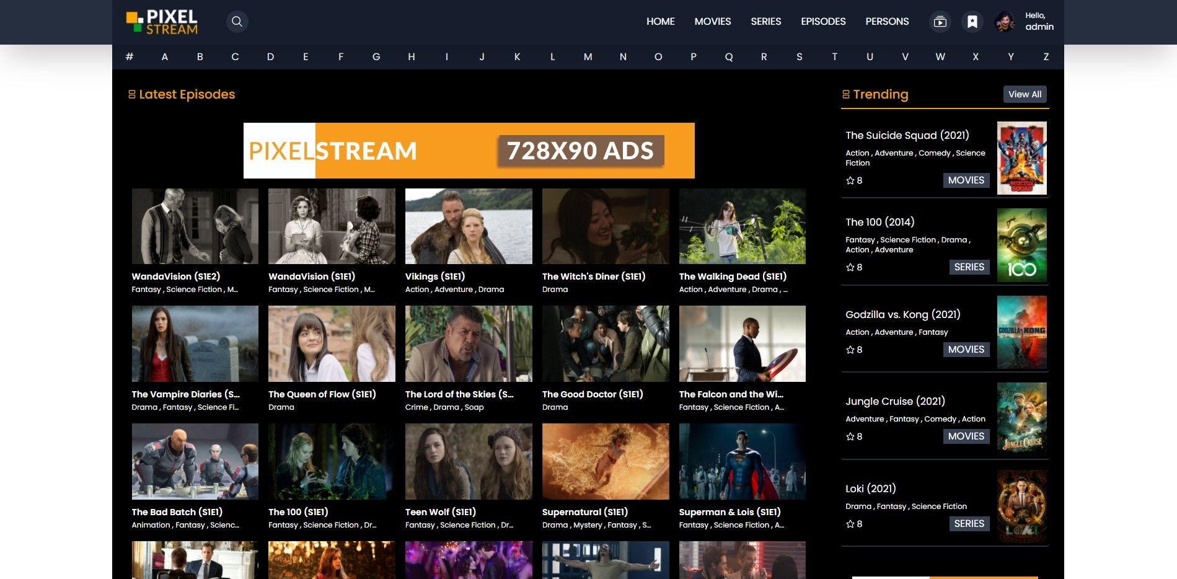Open The 100 trending poster image
This screenshot has height=579, width=1177.
tap(1022, 245)
